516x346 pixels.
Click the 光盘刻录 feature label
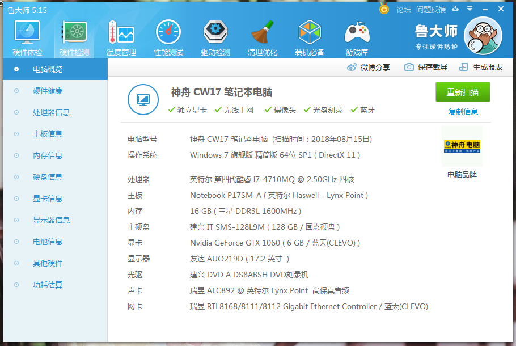click(323, 110)
